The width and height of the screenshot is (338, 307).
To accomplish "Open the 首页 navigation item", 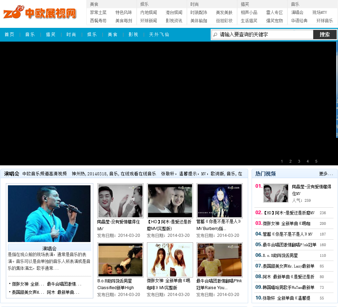I will coord(9,34).
